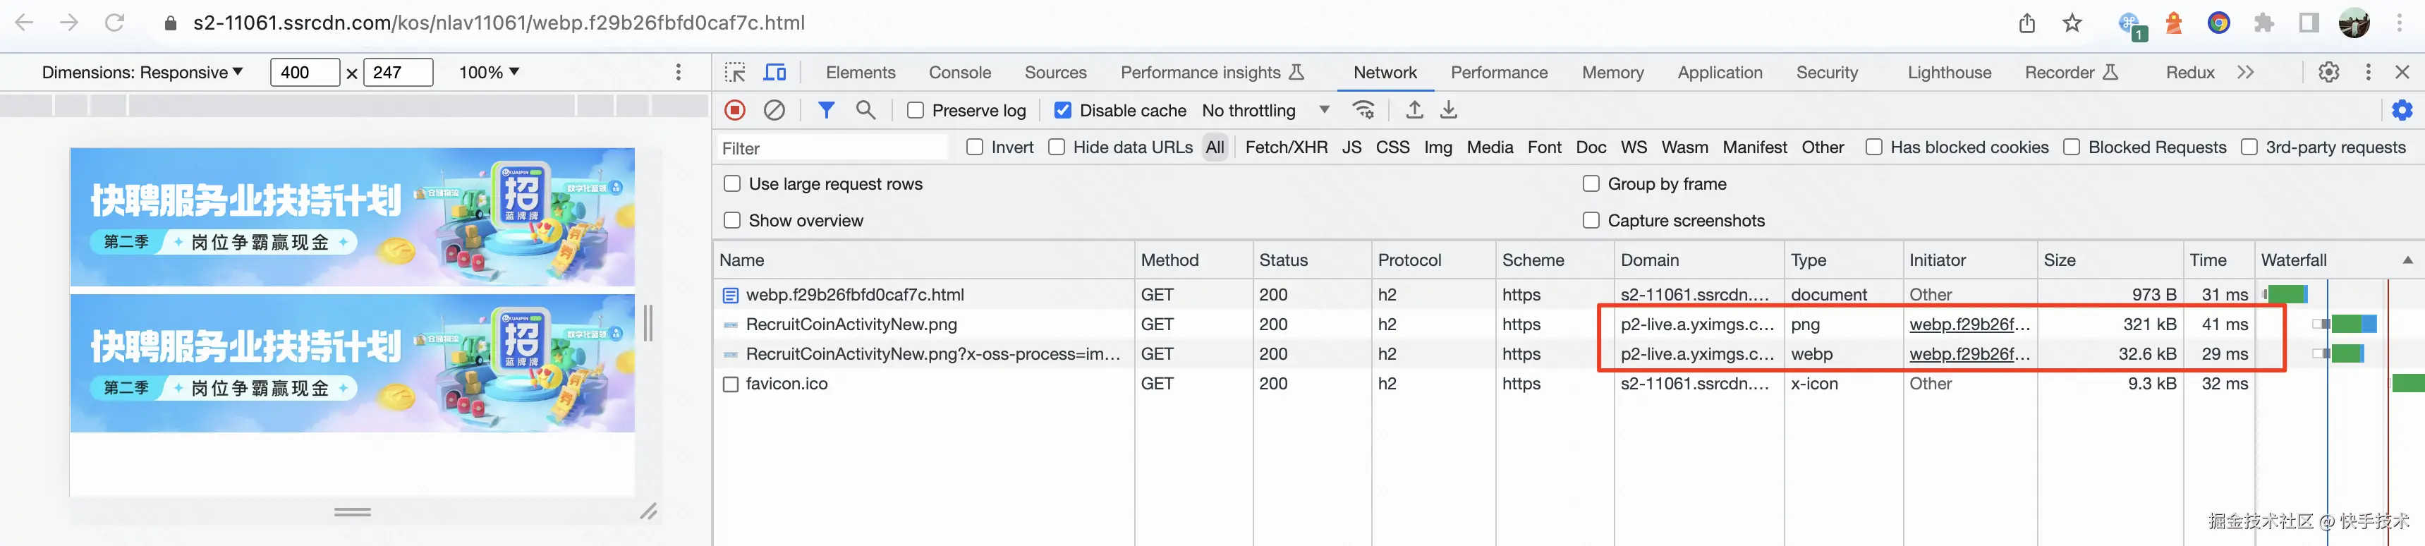Filter requests by Fetch/XHR type
Image resolution: width=2425 pixels, height=546 pixels.
tap(1286, 148)
